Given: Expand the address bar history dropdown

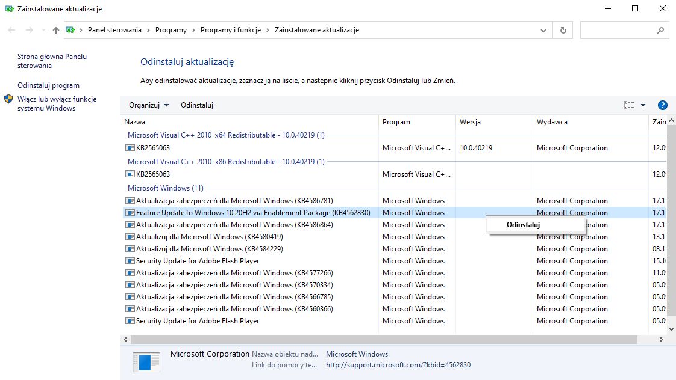Looking at the screenshot, I should tap(543, 31).
